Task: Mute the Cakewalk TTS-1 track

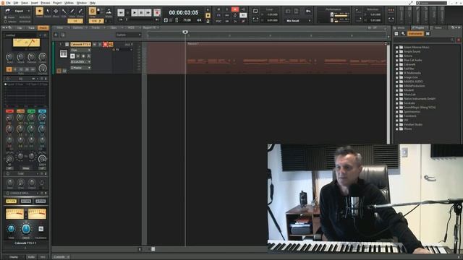Action: 95,44
